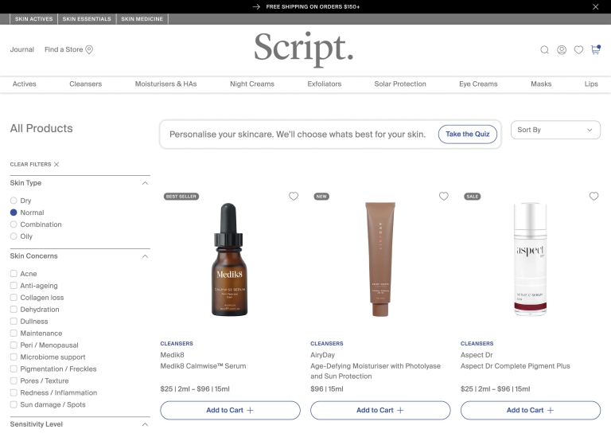Favourite the Aspect Dr product heart
This screenshot has height=437, width=611.
[x=593, y=196]
